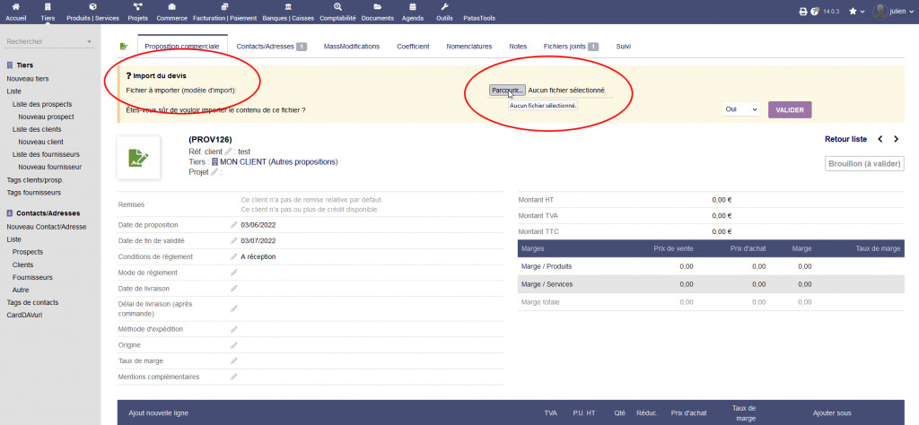Open the Fichiers joints tab

tap(571, 46)
